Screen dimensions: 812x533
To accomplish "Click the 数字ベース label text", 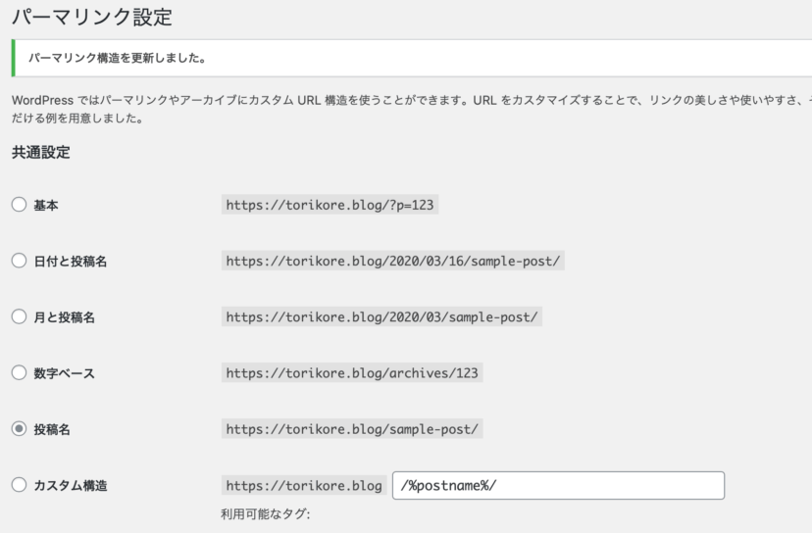I will click(65, 373).
